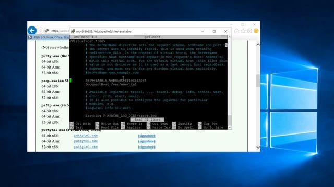Open signature link for 64-bit x86 puttytel
This screenshot has width=334, height=187.
[x=147, y=136]
